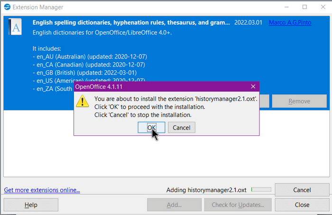Cancel adding historymanager2.1.oxt in progress
The height and width of the screenshot is (215, 332).
click(302, 190)
